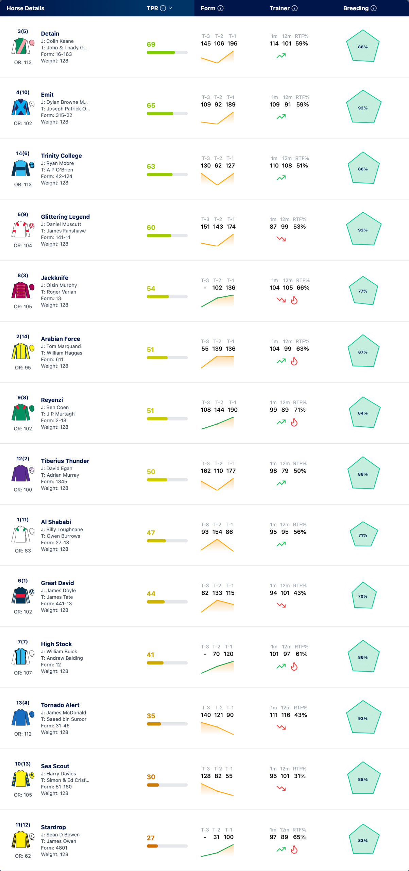Click Sea Scout's TPR 30 progress bar

coord(167,785)
